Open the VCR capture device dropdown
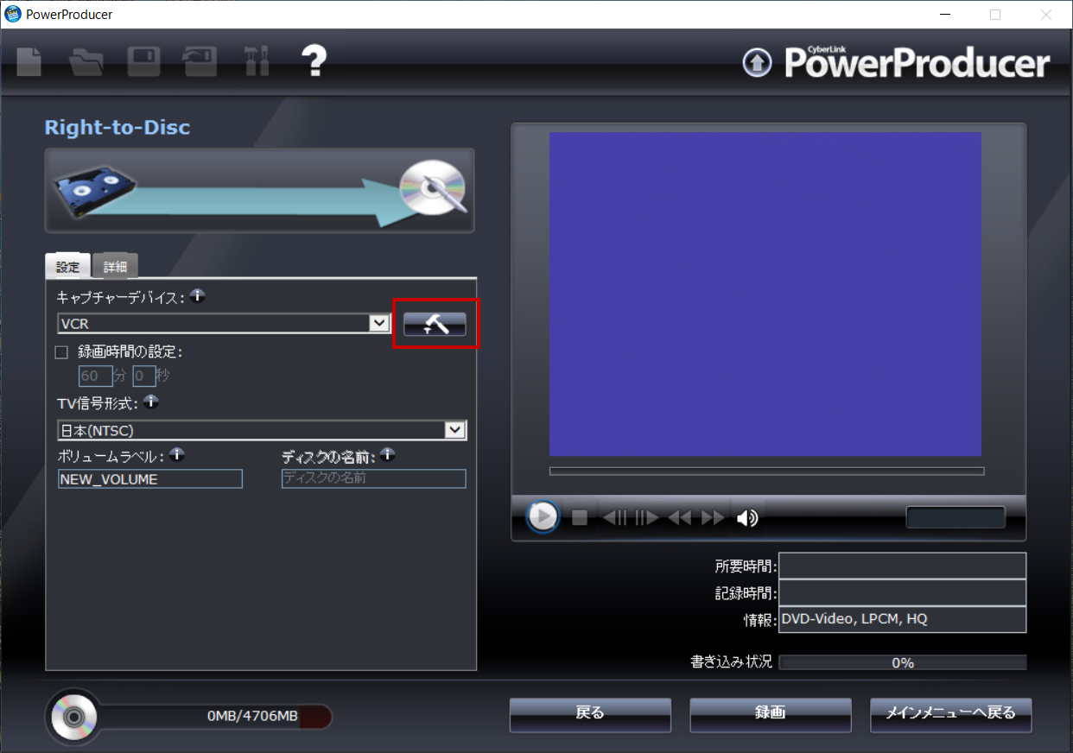The image size is (1073, 753). (x=379, y=324)
